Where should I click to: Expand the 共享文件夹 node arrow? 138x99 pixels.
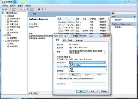pos(6,24)
